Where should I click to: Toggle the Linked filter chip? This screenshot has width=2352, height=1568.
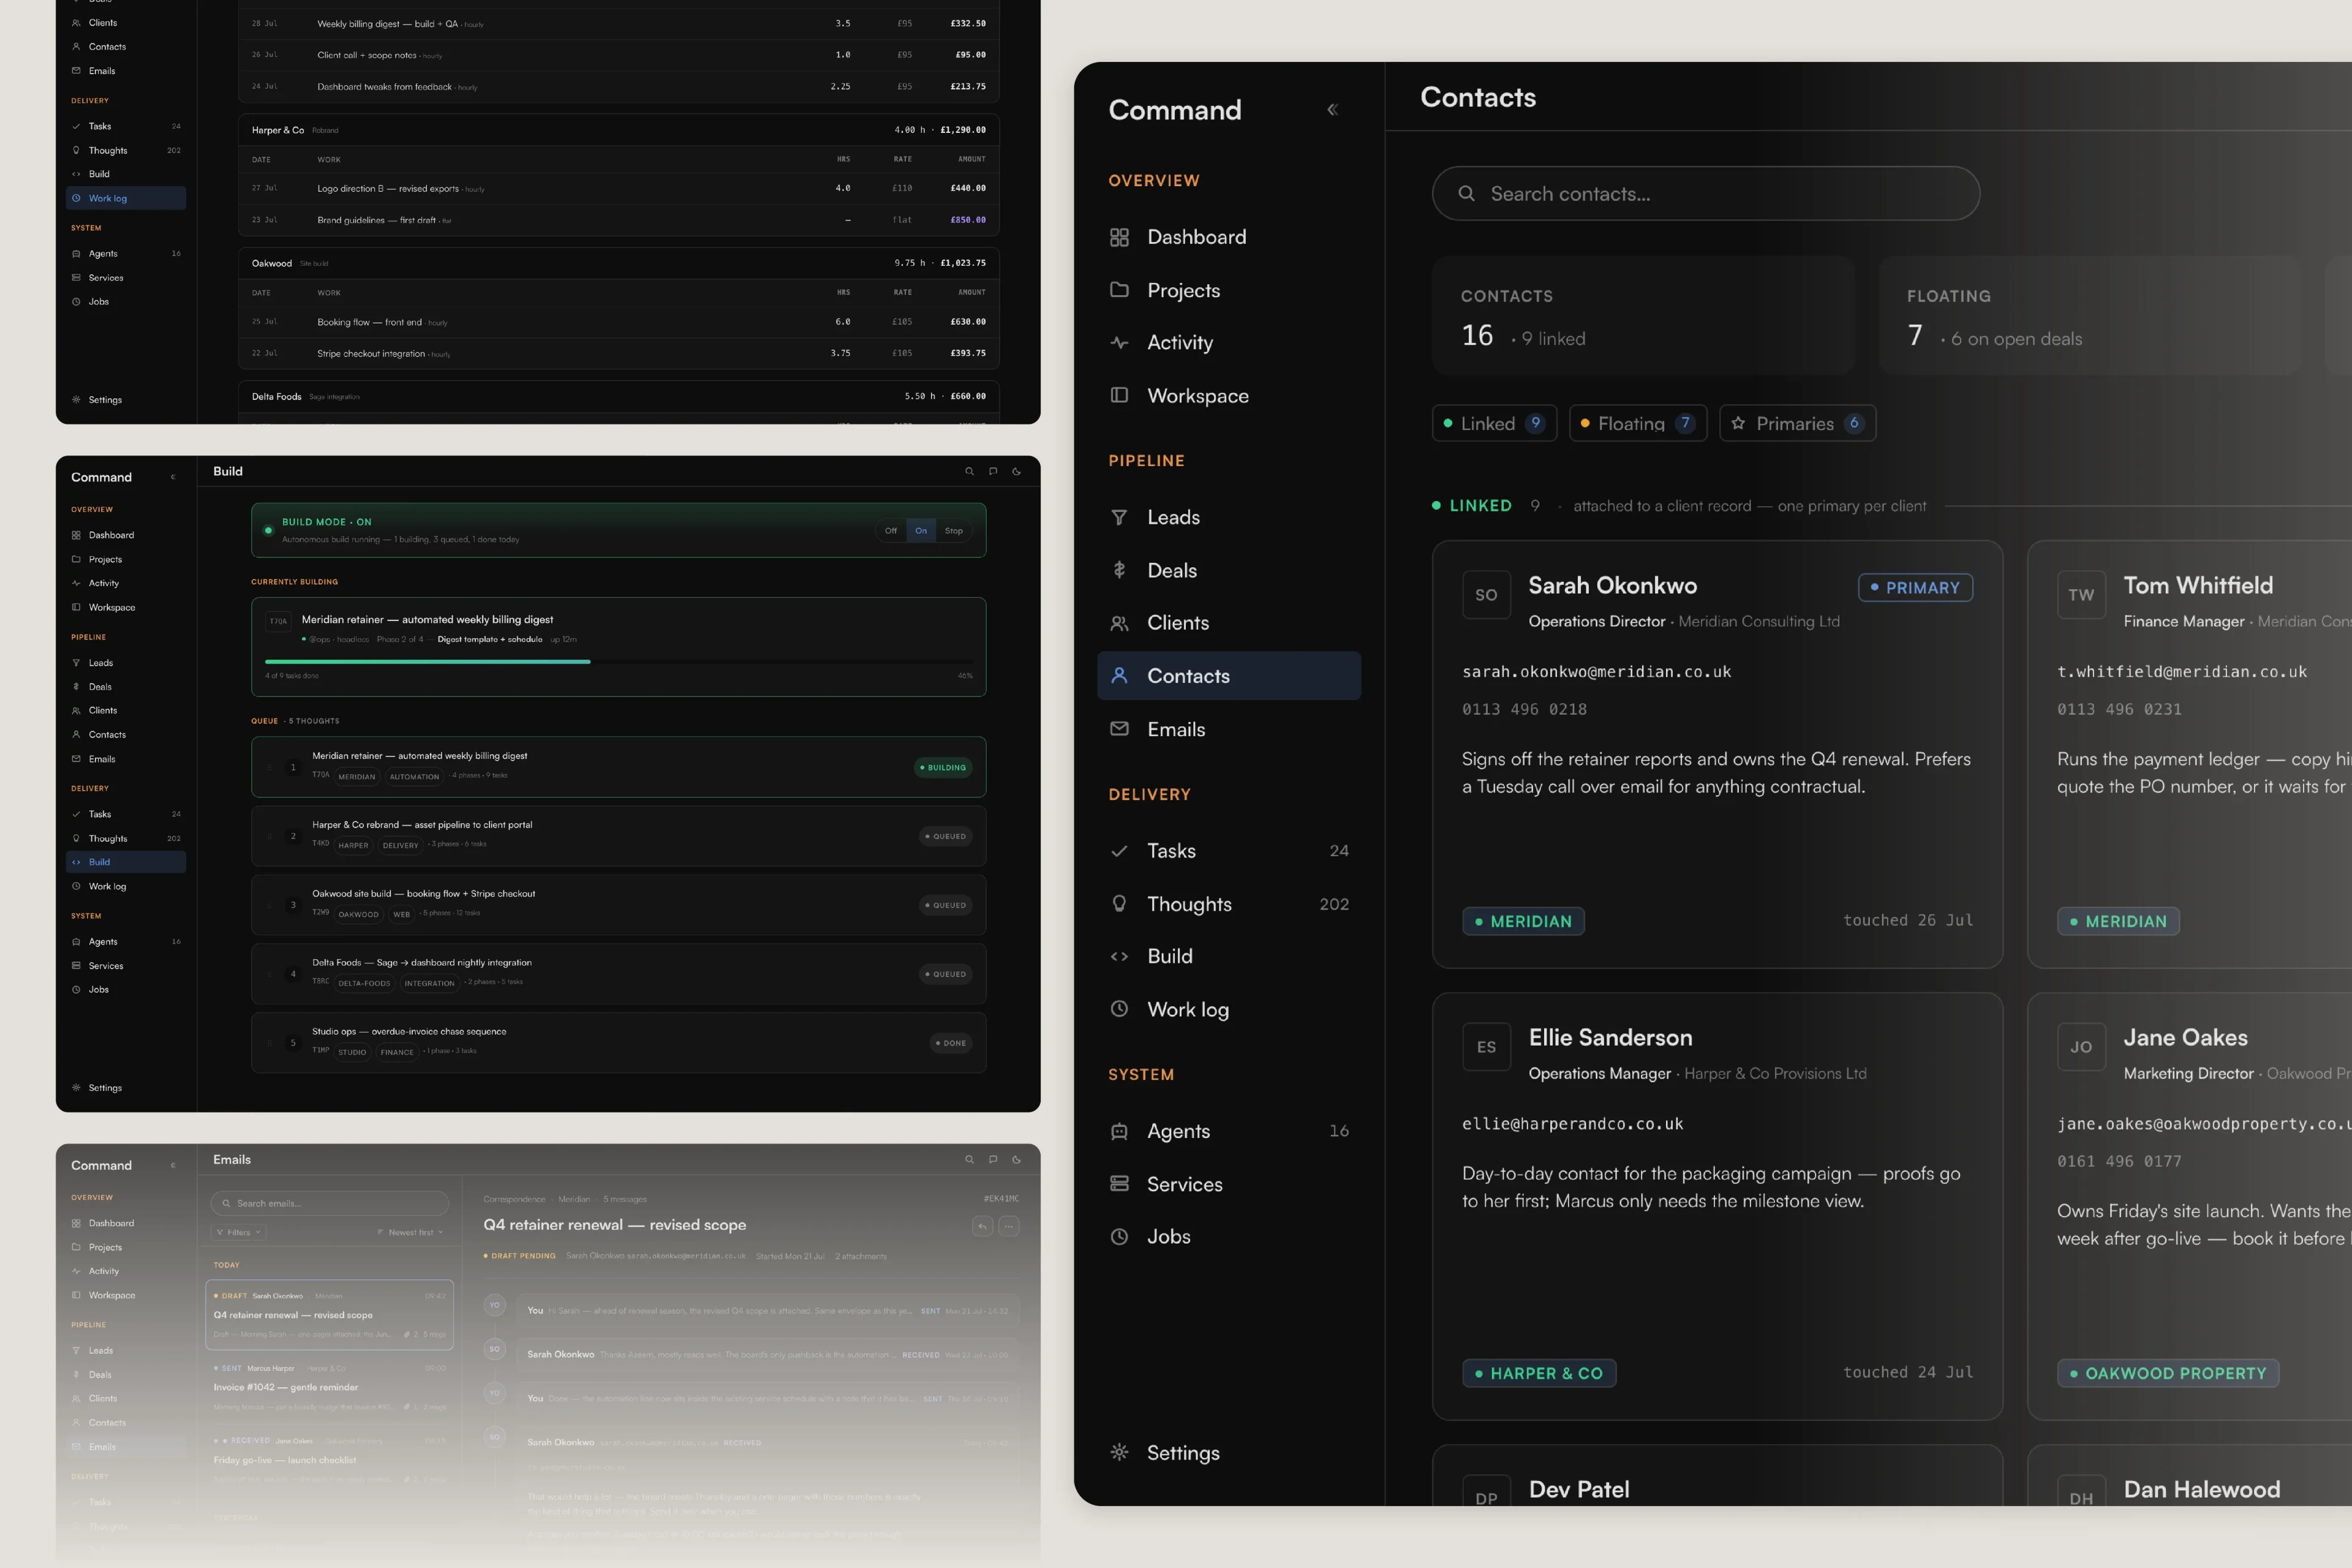(1495, 423)
